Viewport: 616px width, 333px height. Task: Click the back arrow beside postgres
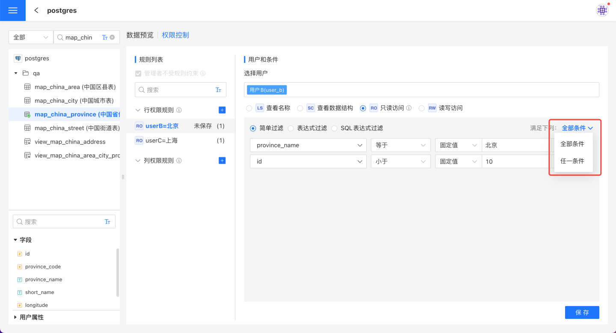point(36,10)
